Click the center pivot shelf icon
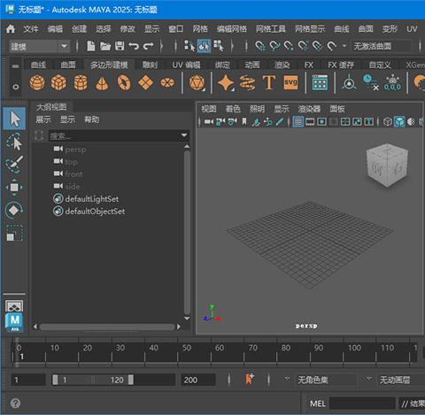 [349, 82]
